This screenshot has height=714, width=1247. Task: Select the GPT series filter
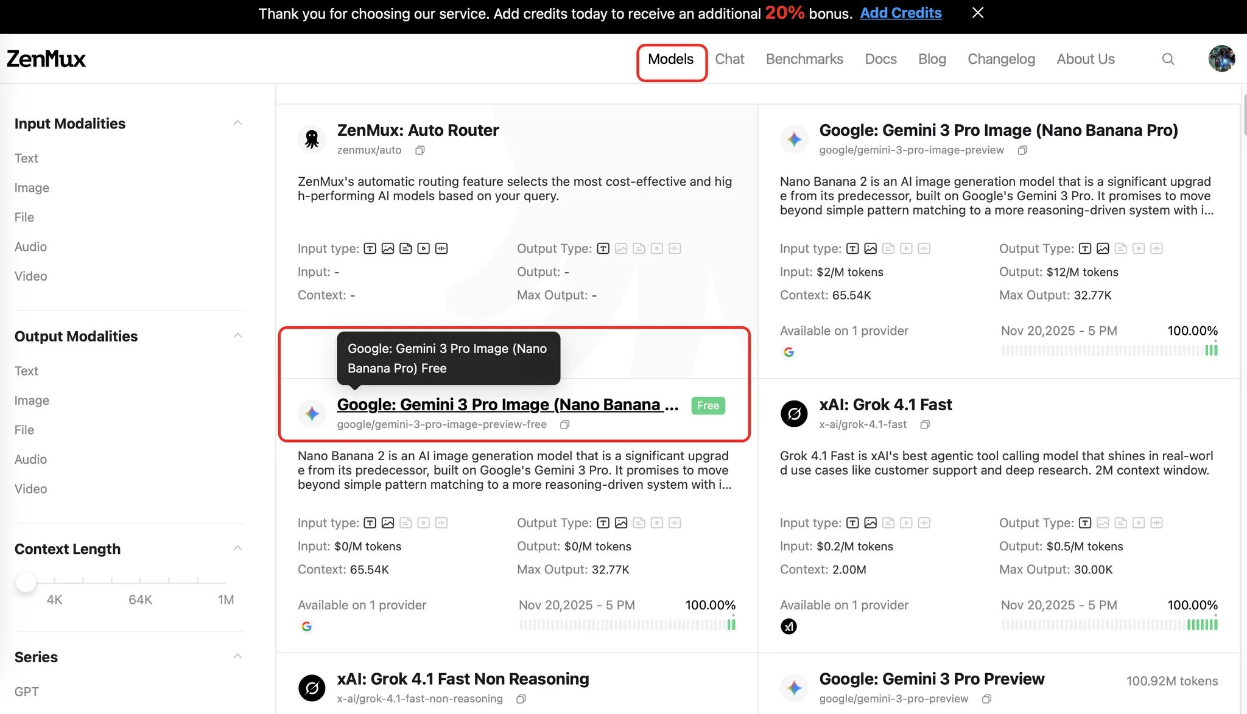pyautogui.click(x=27, y=692)
